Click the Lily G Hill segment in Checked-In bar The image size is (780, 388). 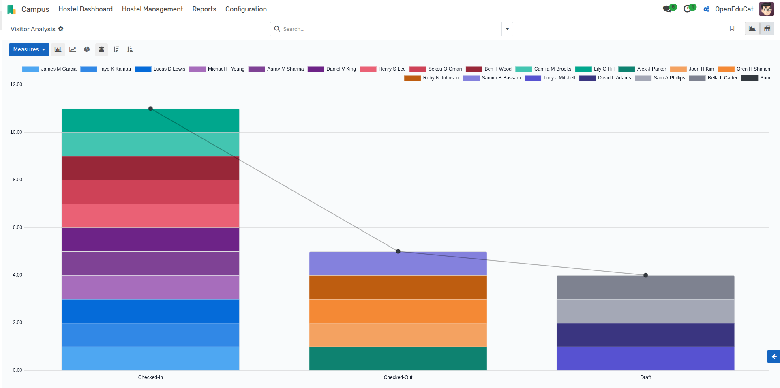[x=150, y=120]
